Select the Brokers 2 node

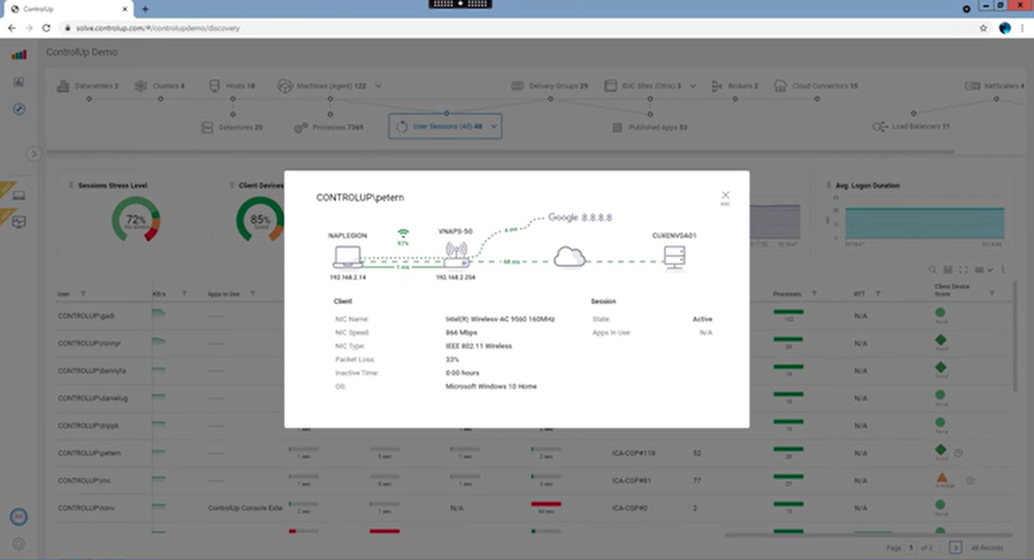735,86
